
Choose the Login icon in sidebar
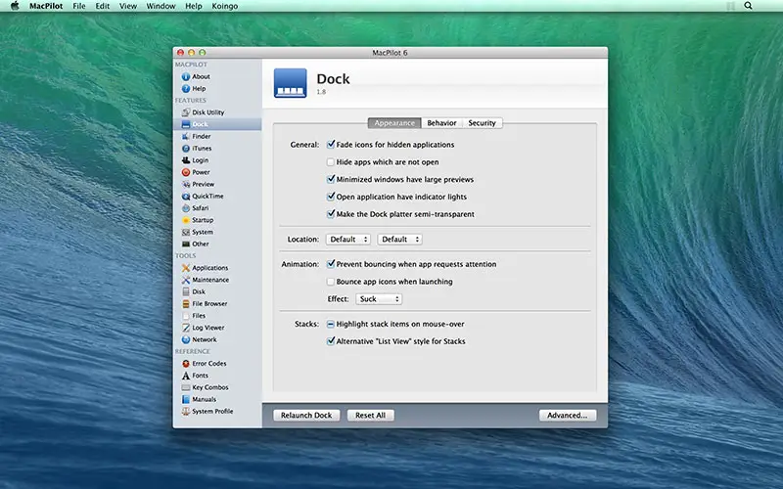click(186, 160)
